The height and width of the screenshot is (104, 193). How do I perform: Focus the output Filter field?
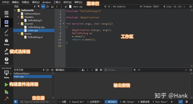click(x=118, y=70)
